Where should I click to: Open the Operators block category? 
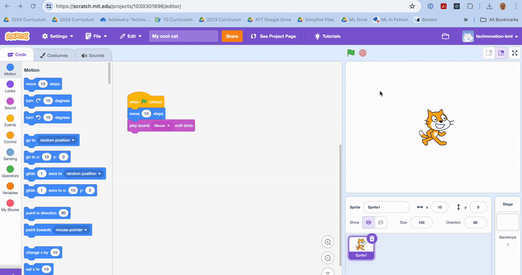pyautogui.click(x=10, y=172)
